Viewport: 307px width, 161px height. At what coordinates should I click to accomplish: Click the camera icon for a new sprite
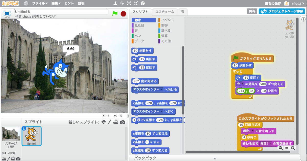point(123,122)
